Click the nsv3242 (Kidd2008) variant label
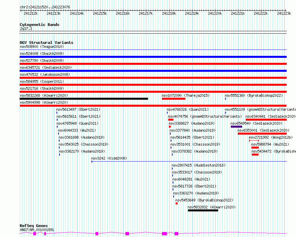Screen dimensions: 296x237 109,158
